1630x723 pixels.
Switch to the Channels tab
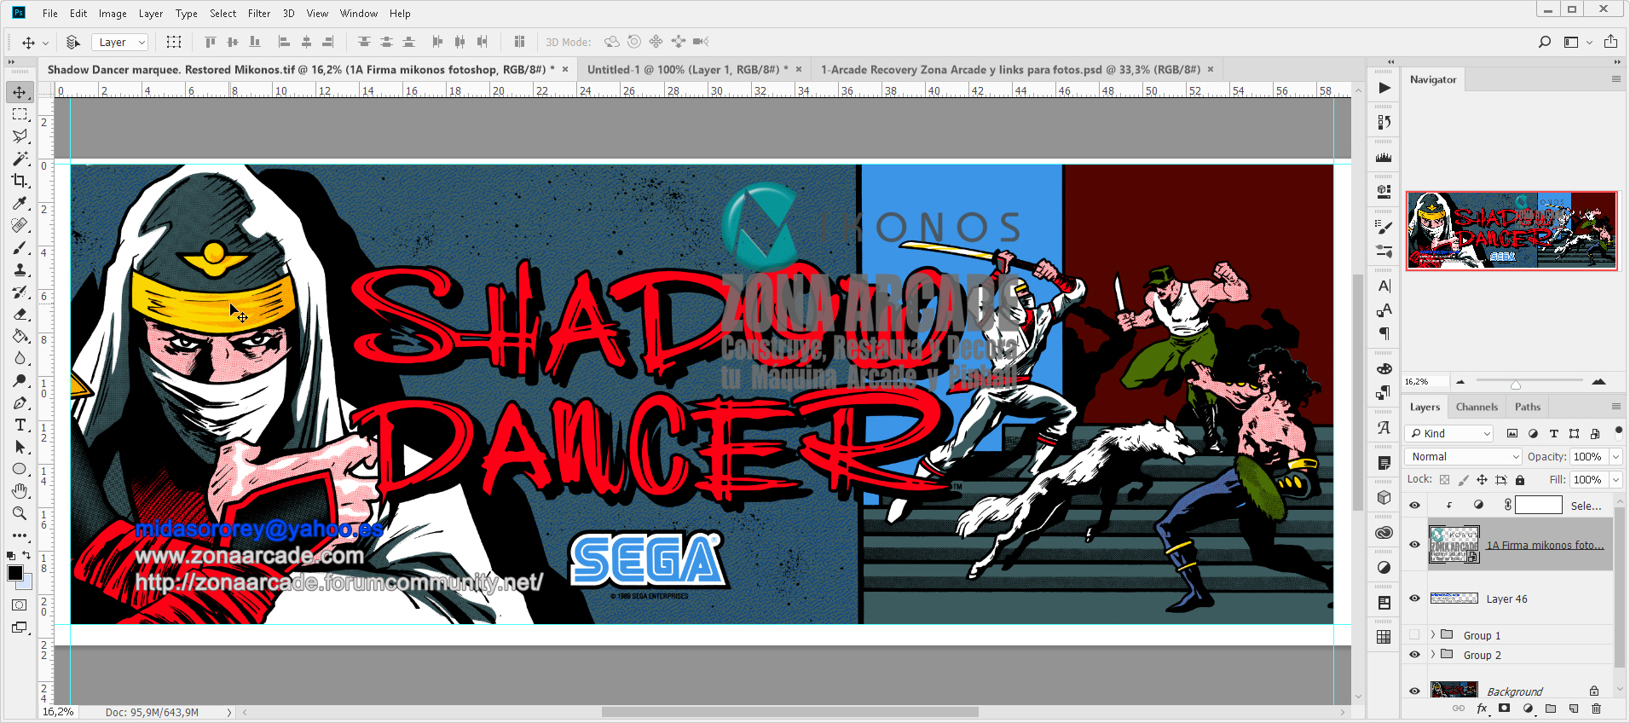point(1477,407)
